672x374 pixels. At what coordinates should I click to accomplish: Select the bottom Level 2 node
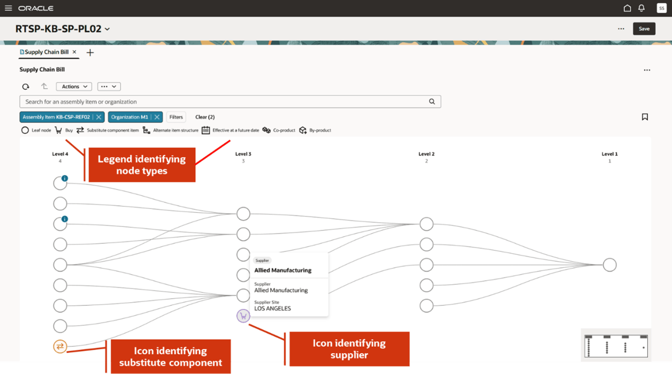(426, 306)
